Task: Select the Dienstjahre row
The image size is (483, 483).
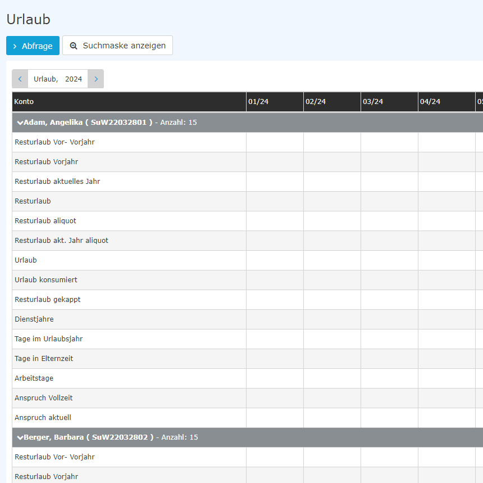Action: coord(248,319)
